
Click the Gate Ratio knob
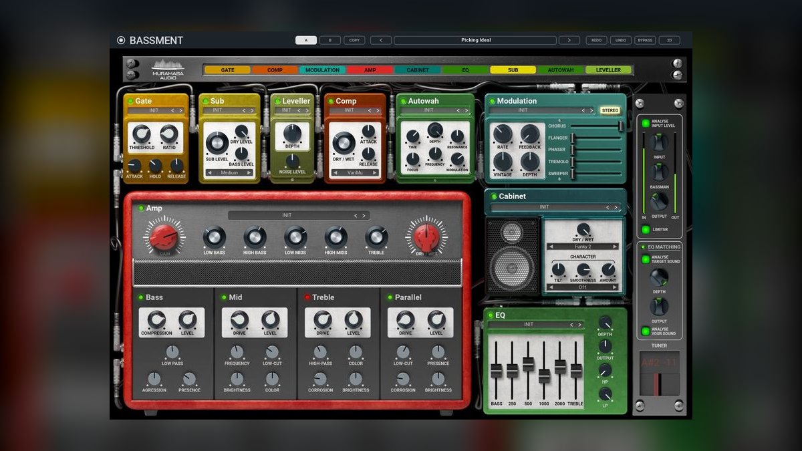(170, 134)
